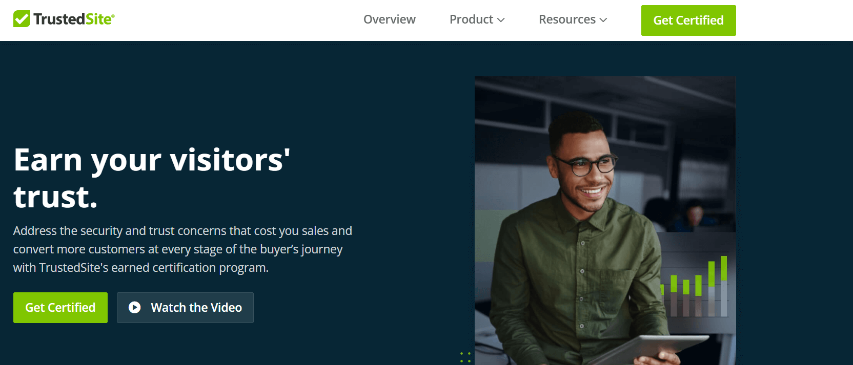Click the heading "Earn your visitors' trust."
The height and width of the screenshot is (365, 853).
click(x=152, y=178)
